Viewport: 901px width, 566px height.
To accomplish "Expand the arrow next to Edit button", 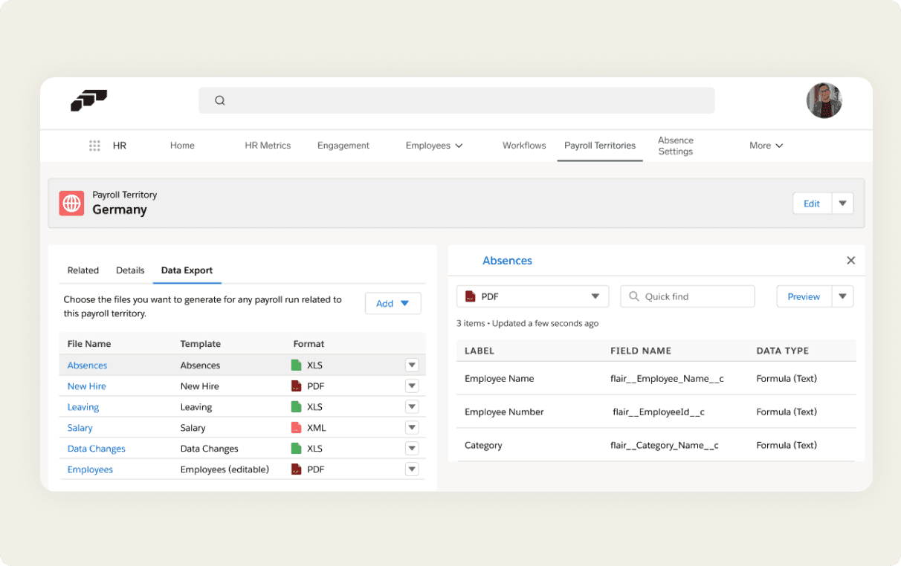I will [842, 204].
